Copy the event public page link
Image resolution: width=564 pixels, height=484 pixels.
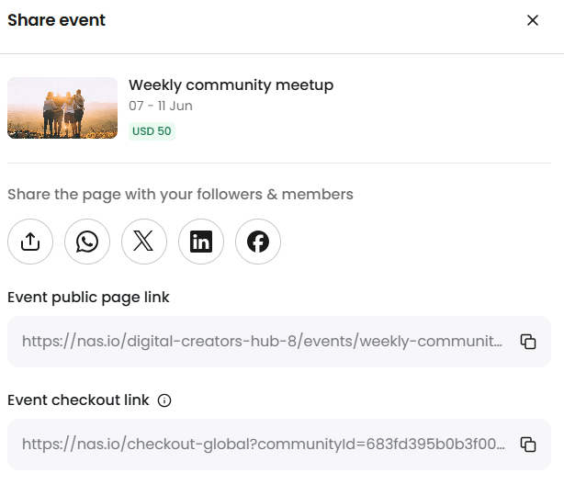tap(528, 342)
